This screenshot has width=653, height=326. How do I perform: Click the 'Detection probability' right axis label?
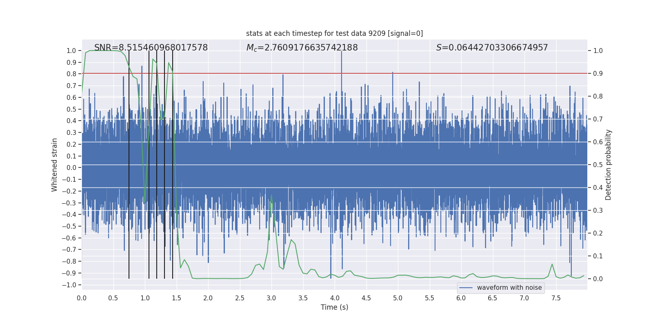609,165
